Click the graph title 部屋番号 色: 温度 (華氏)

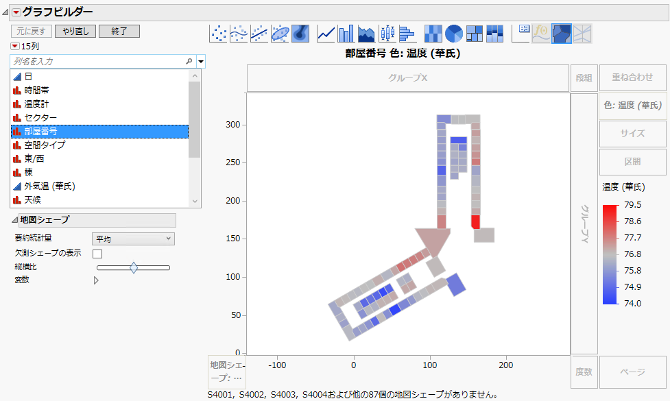coord(403,53)
